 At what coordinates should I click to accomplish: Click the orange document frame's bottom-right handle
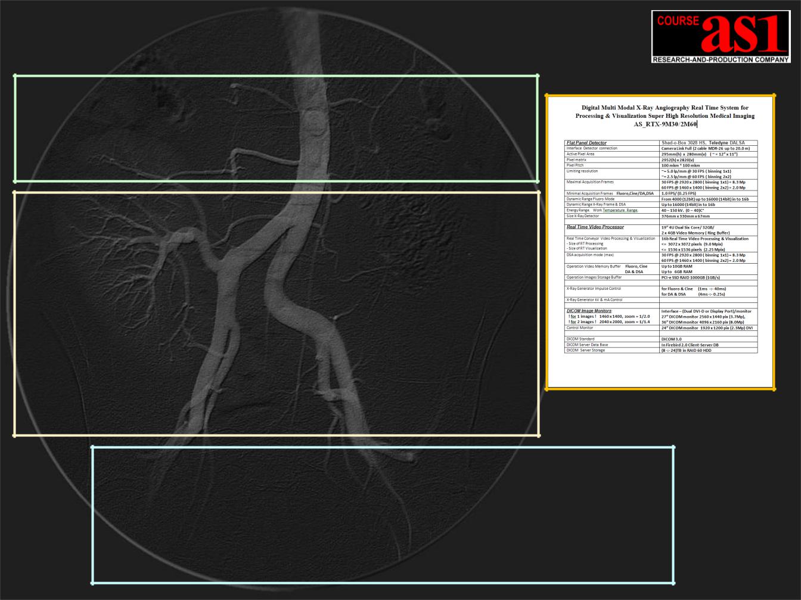(774, 389)
